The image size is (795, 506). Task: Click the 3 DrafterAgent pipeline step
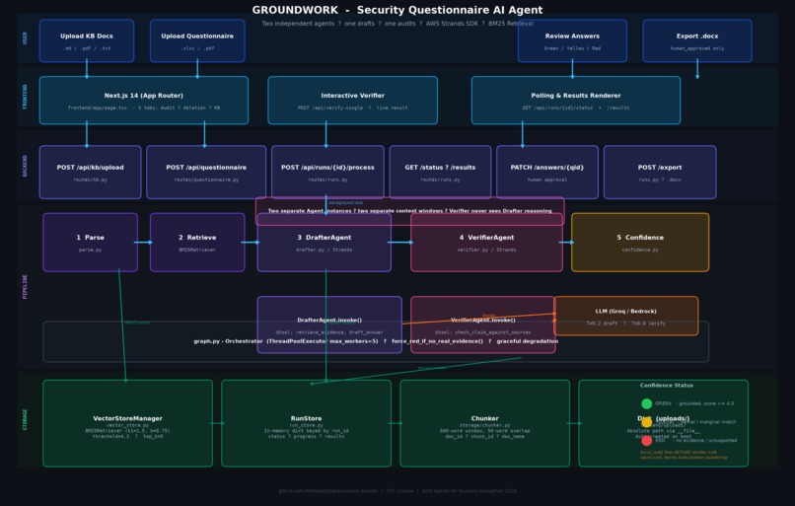[x=324, y=243]
